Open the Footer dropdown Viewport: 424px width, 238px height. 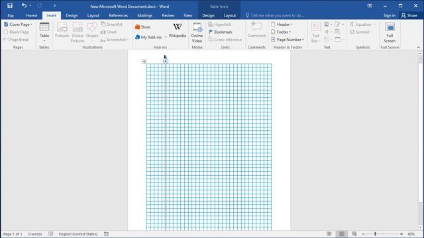[281, 32]
